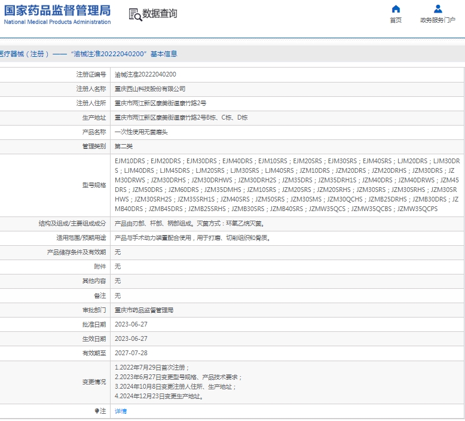Click the bulb icon beside 注 label
This screenshot has width=465, height=421.
pos(97,411)
